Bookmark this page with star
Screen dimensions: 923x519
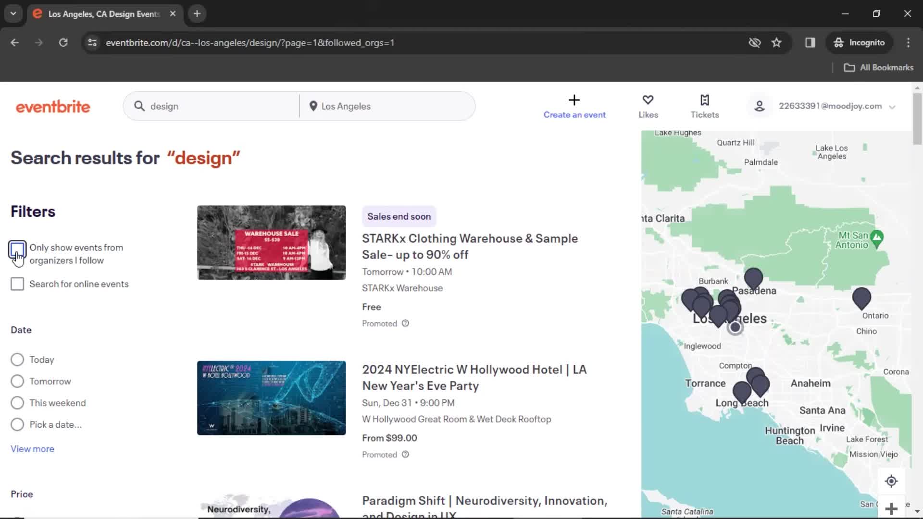pyautogui.click(x=776, y=43)
